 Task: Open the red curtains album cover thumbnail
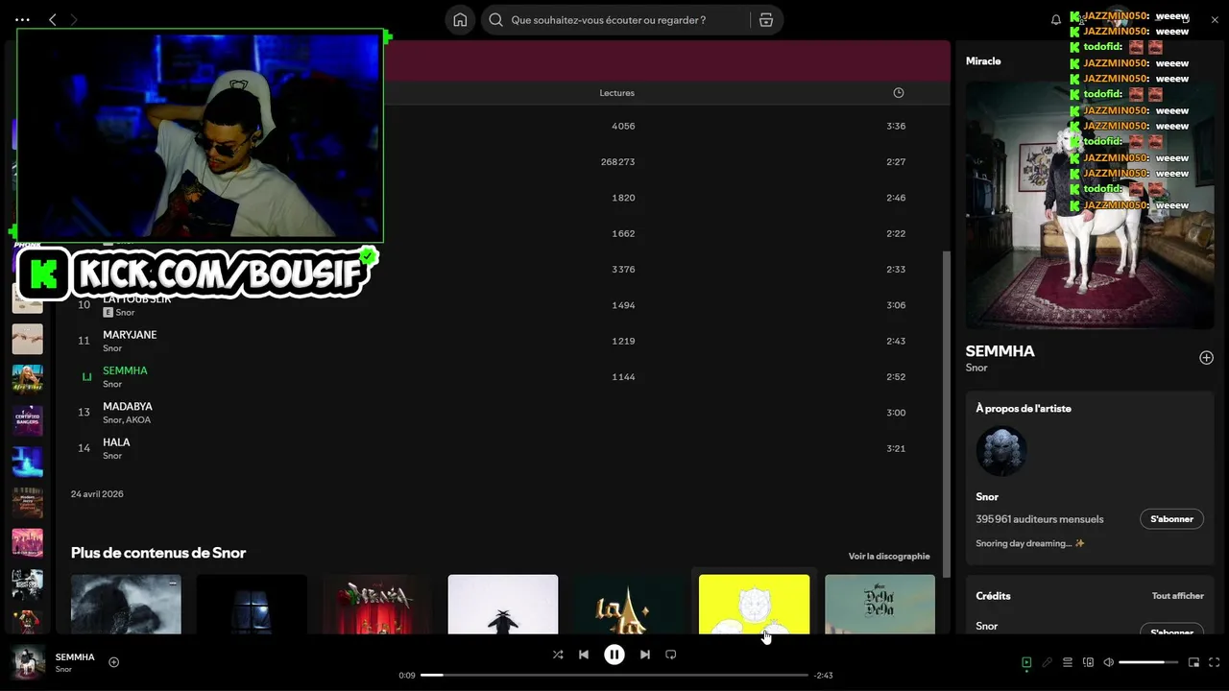(377, 605)
